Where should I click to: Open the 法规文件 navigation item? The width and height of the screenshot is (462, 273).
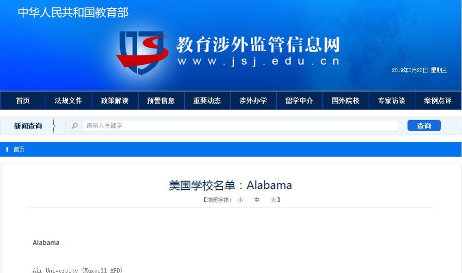tap(69, 101)
